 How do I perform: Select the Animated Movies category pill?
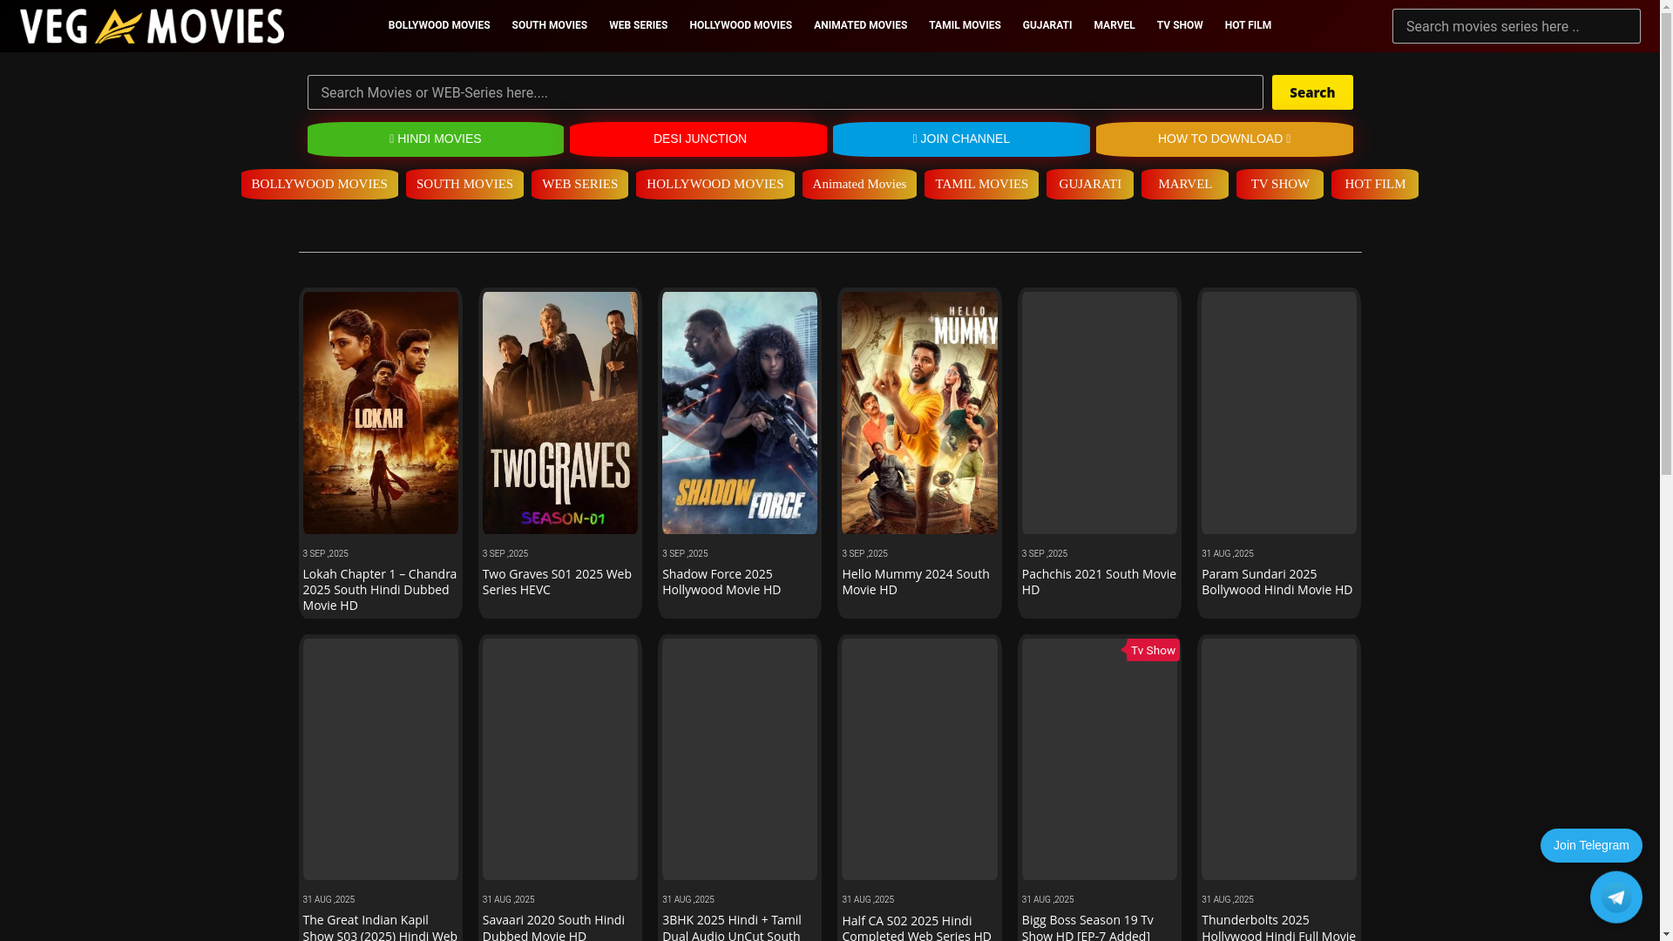click(859, 184)
